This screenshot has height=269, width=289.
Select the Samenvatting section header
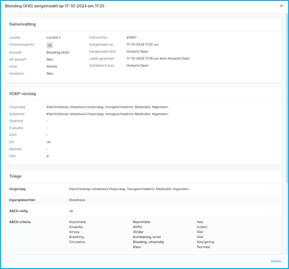(22, 24)
